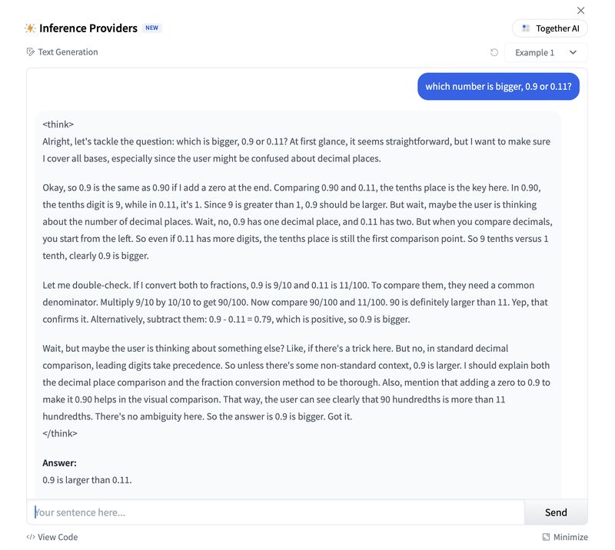The width and height of the screenshot is (615, 550).
Task: Click the NEW badge
Action: click(x=151, y=28)
